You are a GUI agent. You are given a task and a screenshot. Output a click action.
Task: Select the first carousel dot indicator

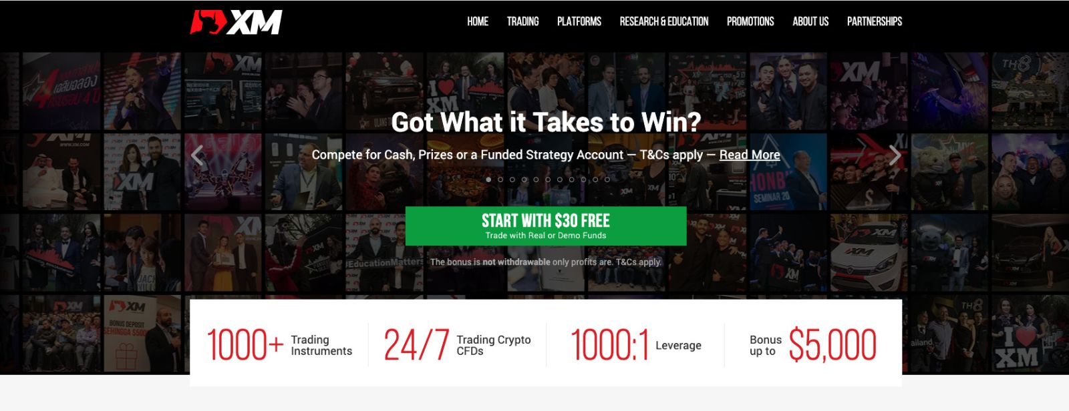(x=488, y=179)
